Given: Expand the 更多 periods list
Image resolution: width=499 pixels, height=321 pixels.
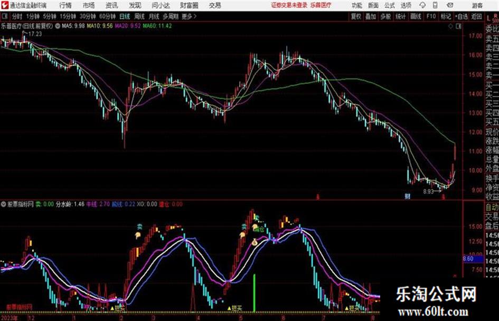Looking at the screenshot, I should click(x=189, y=16).
